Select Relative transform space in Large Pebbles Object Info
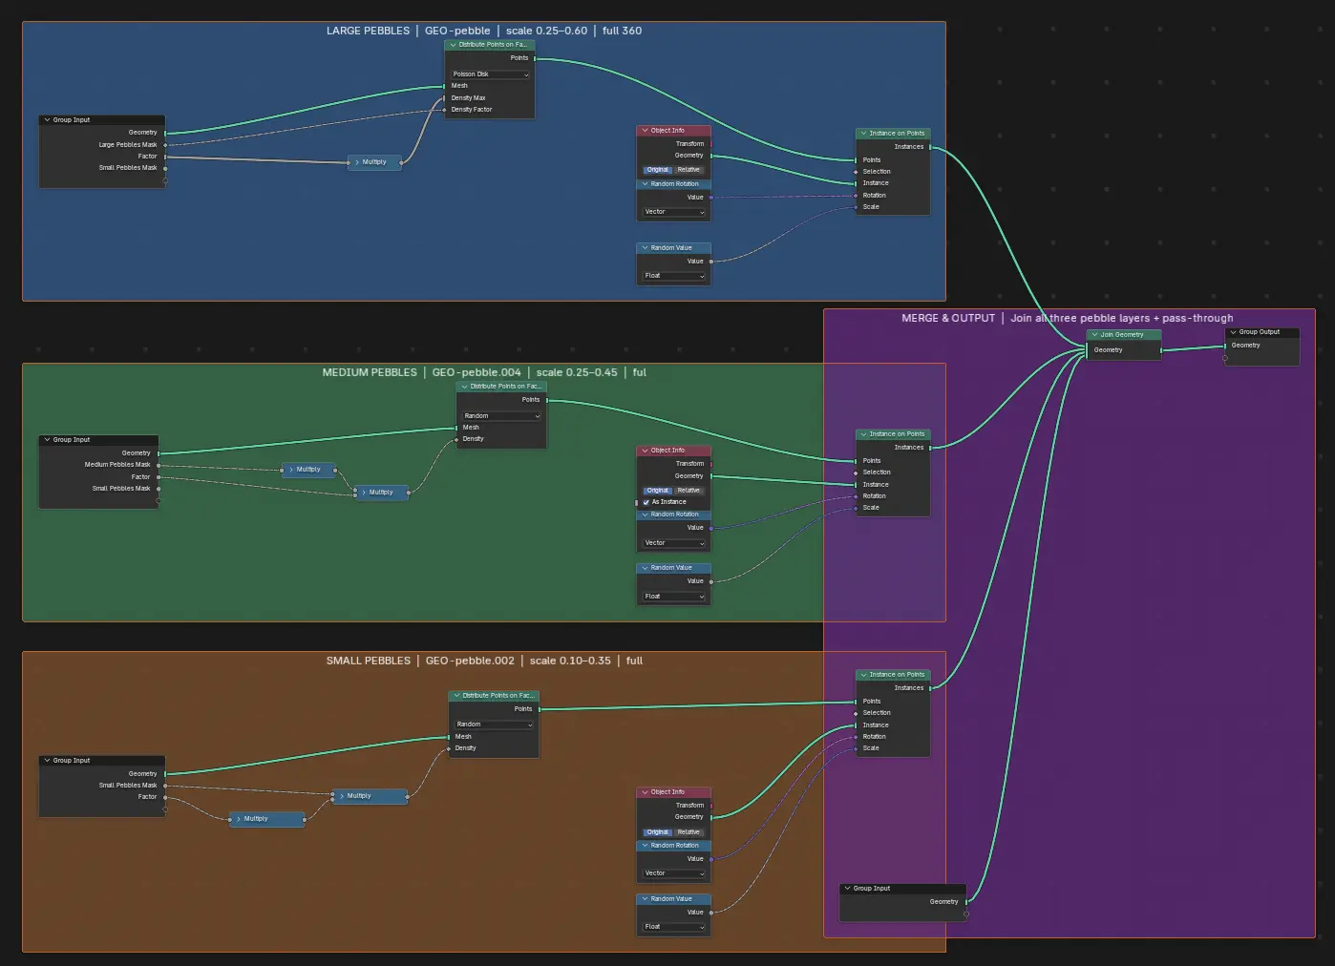Image resolution: width=1335 pixels, height=966 pixels. point(689,170)
